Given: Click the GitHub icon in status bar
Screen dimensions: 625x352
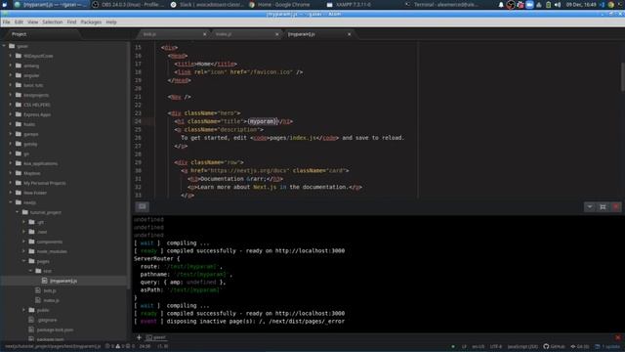Looking at the screenshot, I should (x=555, y=346).
